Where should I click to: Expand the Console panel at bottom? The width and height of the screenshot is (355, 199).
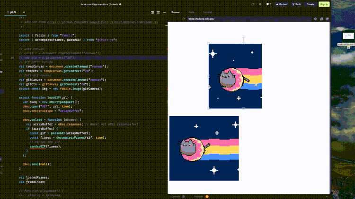coord(175,196)
